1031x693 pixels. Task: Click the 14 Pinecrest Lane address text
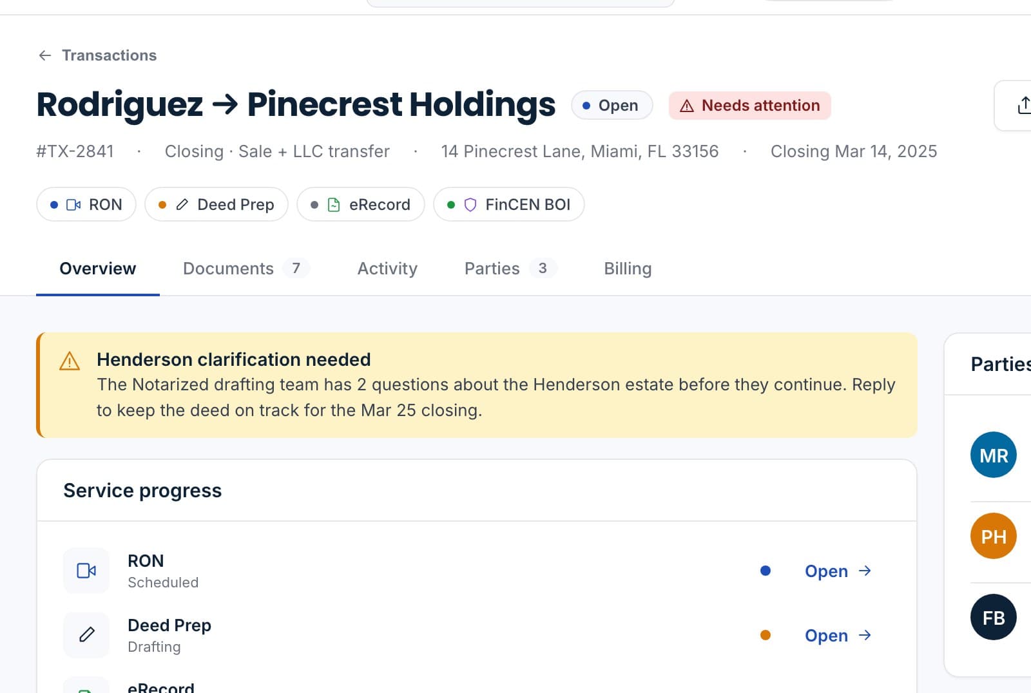pos(580,151)
